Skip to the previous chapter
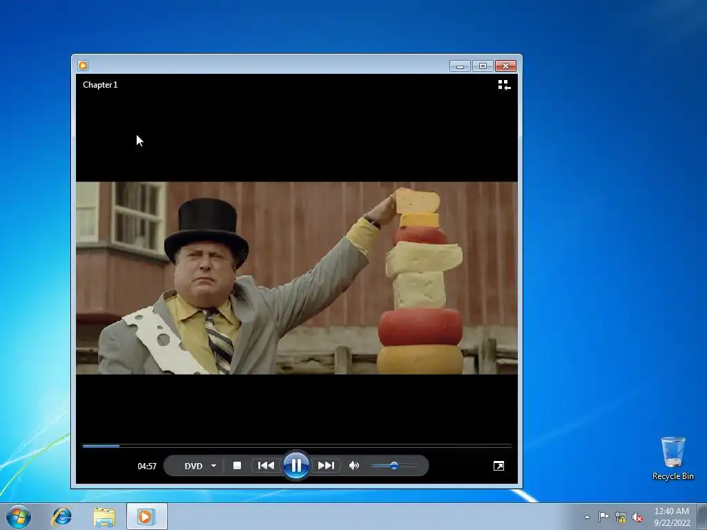Screen dimensions: 707x530 266,466
